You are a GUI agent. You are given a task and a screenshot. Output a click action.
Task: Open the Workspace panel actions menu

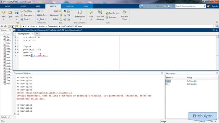(x=217, y=73)
